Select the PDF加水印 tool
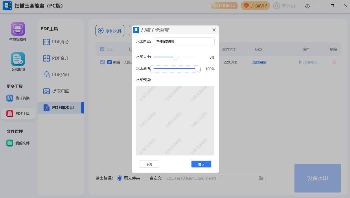Screen dimensions: 350x198 pyautogui.click(x=60, y=108)
